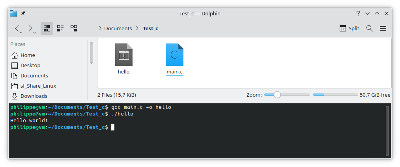Switch to Details tree view mode

coord(74,28)
